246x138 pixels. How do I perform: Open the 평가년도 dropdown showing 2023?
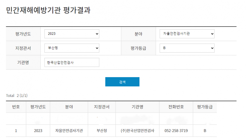coord(72,34)
